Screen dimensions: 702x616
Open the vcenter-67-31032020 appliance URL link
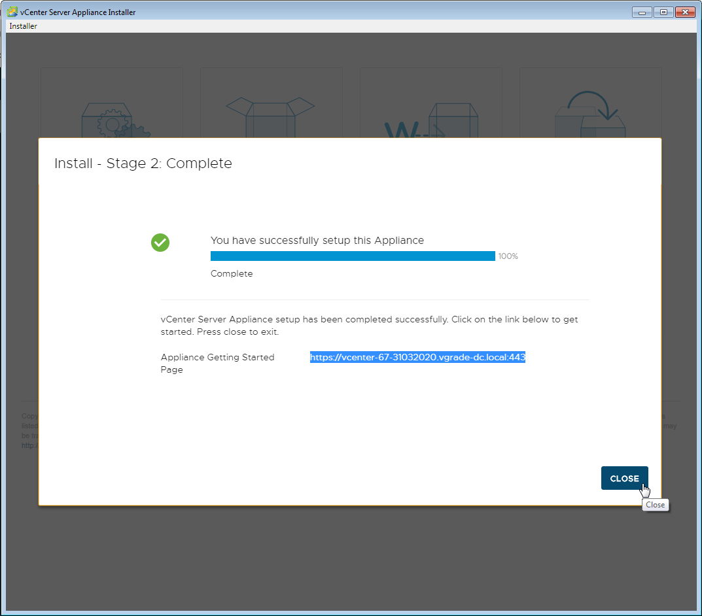click(x=417, y=357)
